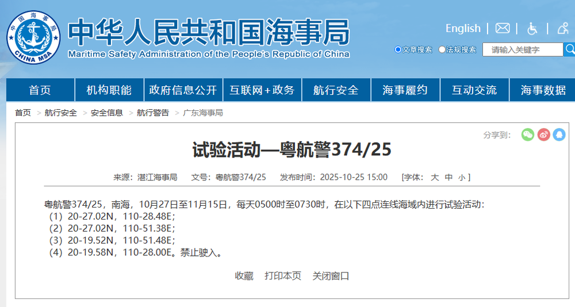Share article via QQ icon

[x=559, y=135]
